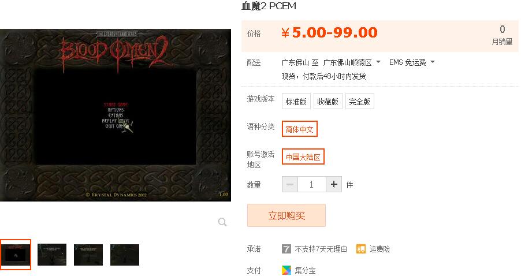Image resolution: width=521 pixels, height=276 pixels.
Task: Select the third gameplay thumbnail
Action: (88, 255)
